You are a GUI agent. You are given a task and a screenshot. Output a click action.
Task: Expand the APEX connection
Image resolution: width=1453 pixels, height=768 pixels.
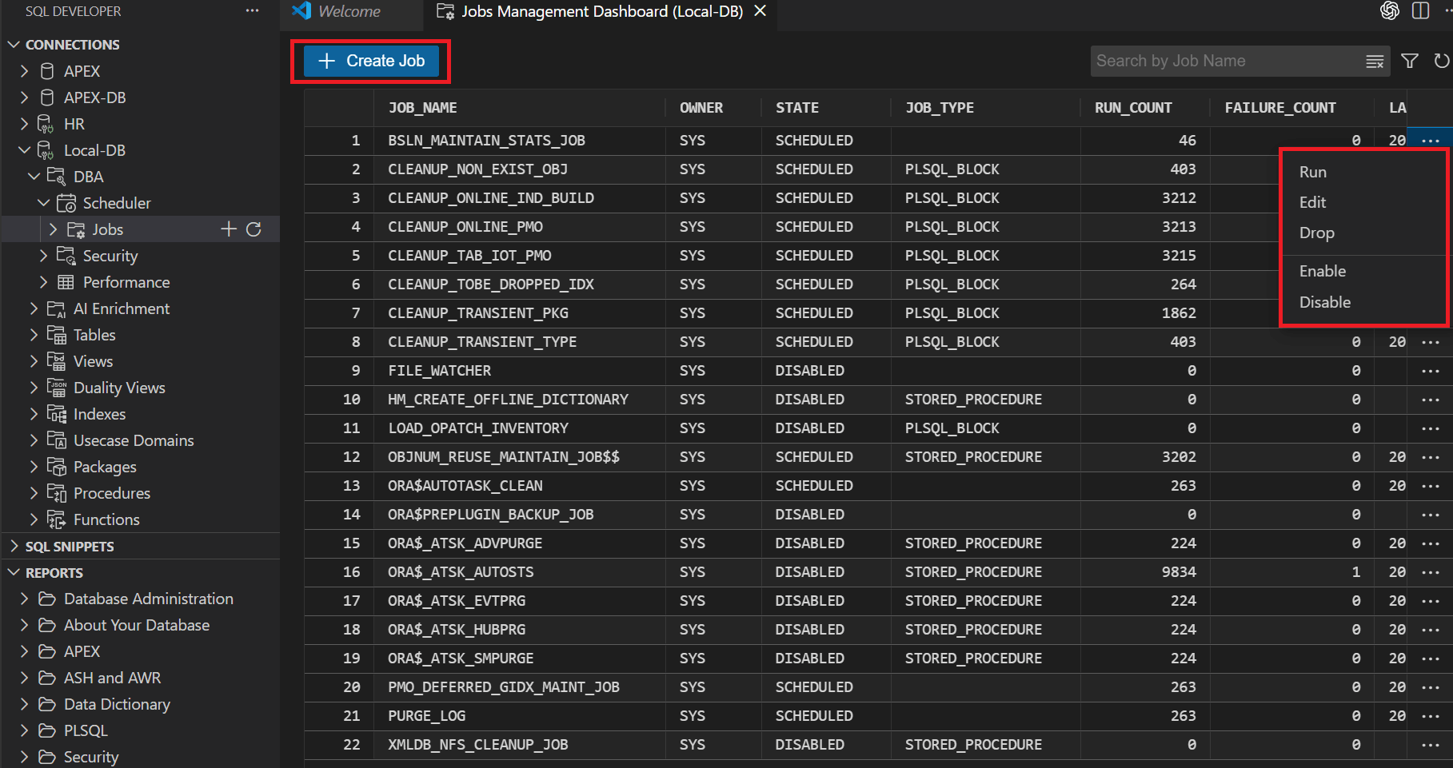24,71
